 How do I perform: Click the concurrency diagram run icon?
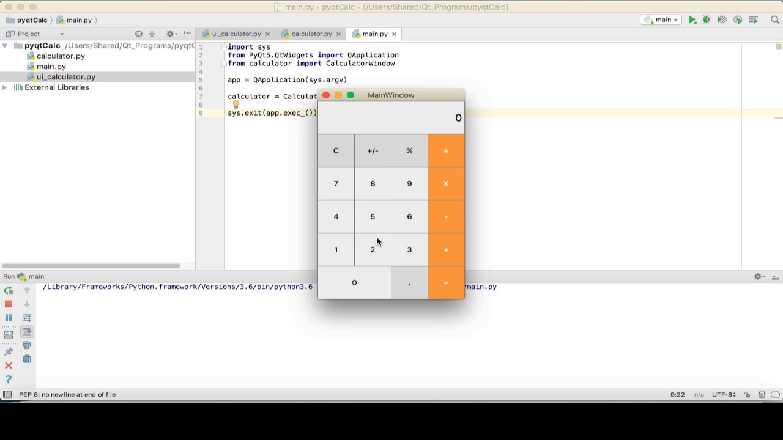[754, 20]
